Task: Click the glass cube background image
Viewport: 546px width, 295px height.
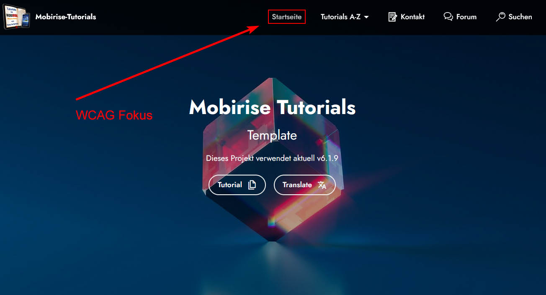Action: pos(272,159)
